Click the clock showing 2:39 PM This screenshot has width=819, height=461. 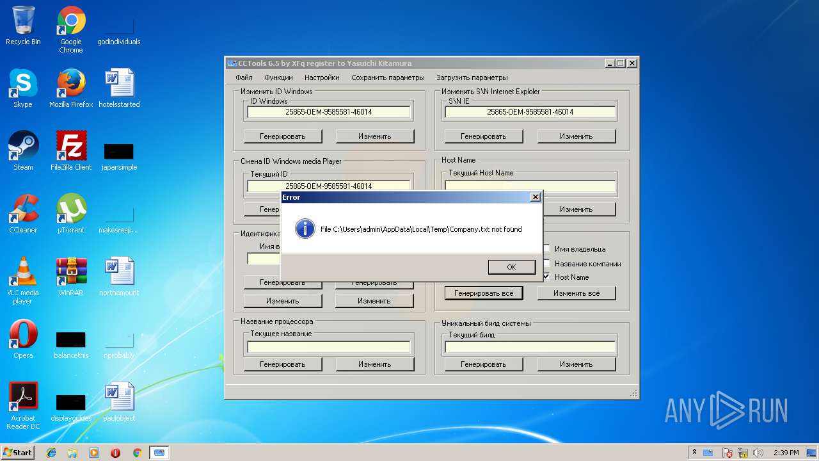[x=786, y=453]
